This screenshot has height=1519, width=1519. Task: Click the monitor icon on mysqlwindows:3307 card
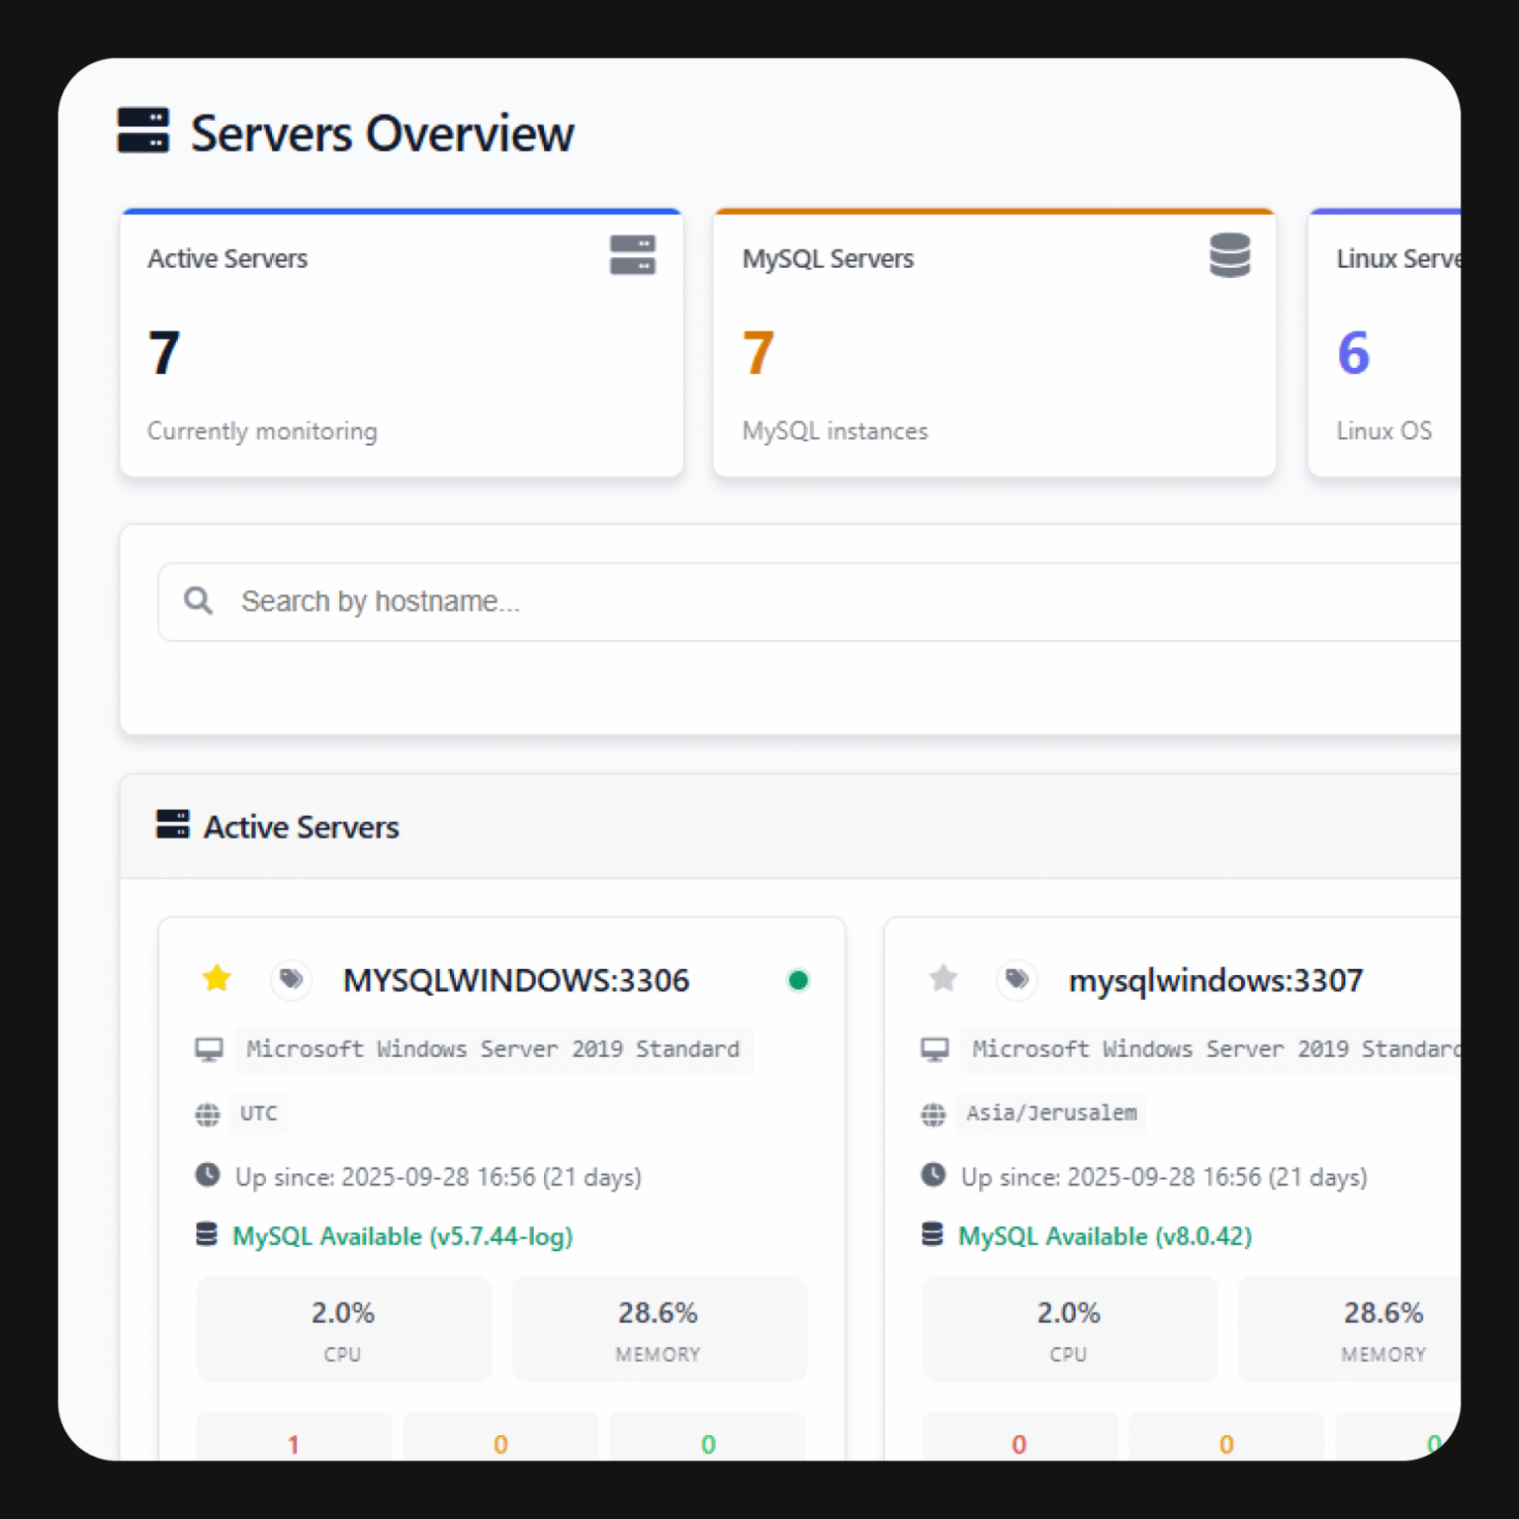coord(935,1049)
